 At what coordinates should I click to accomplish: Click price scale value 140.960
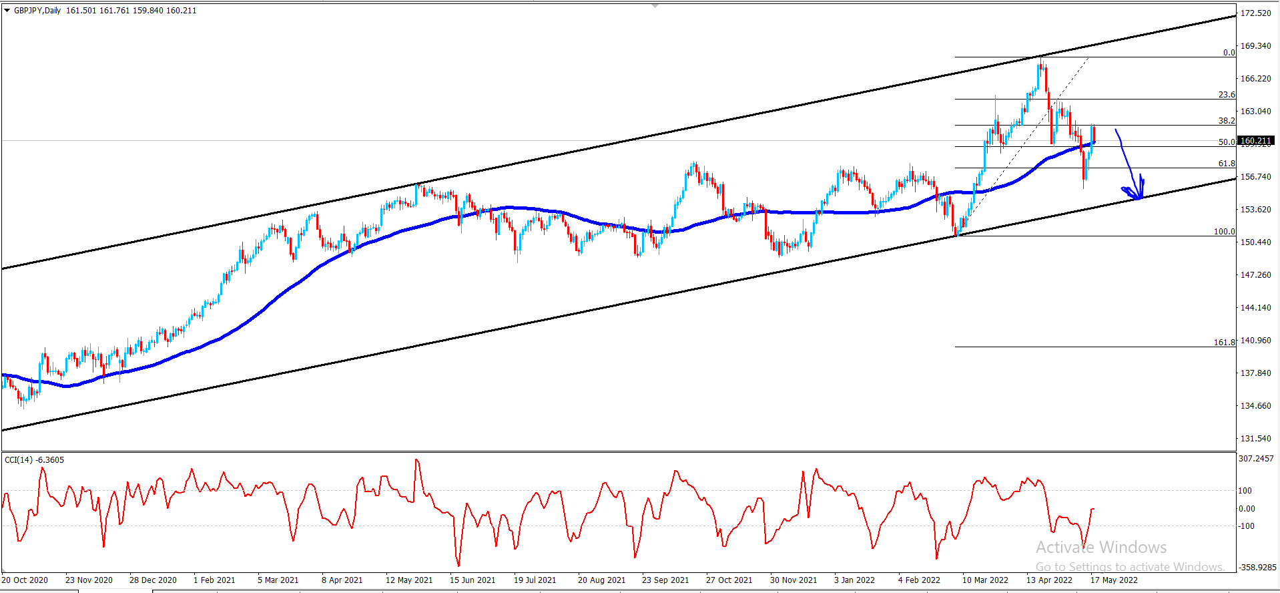click(1255, 341)
